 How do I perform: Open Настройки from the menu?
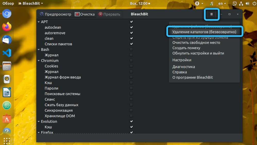(182, 60)
